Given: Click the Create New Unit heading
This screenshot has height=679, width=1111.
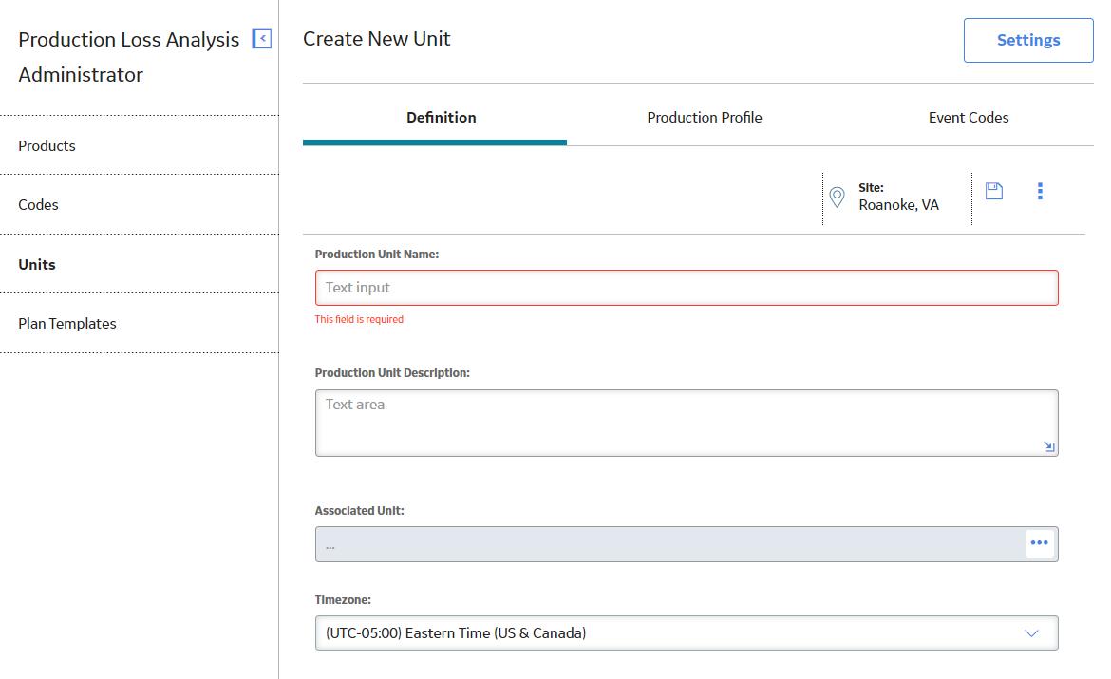Looking at the screenshot, I should (x=376, y=38).
